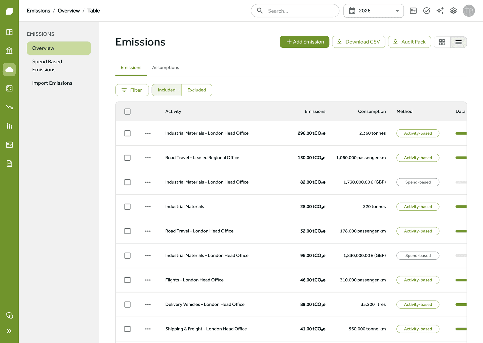
Task: Open the downward trend icon in the sidebar
Action: click(9, 107)
